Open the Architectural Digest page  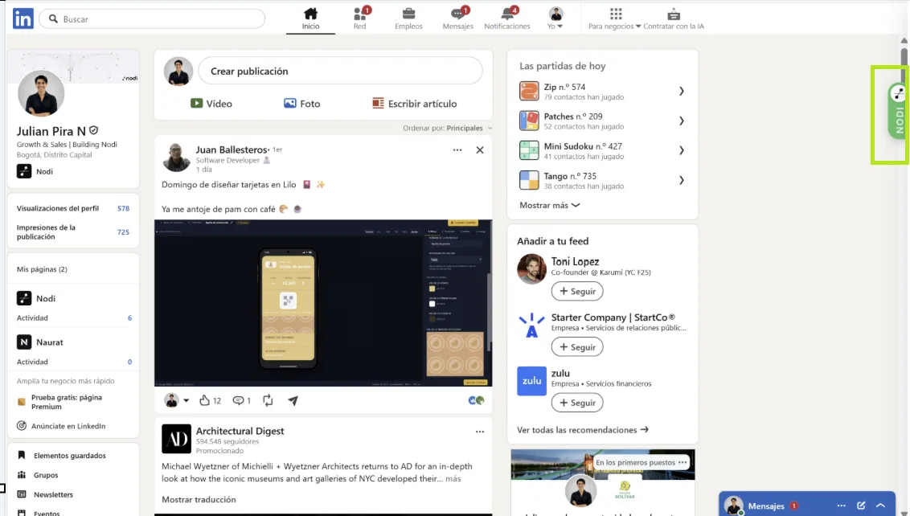[240, 431]
